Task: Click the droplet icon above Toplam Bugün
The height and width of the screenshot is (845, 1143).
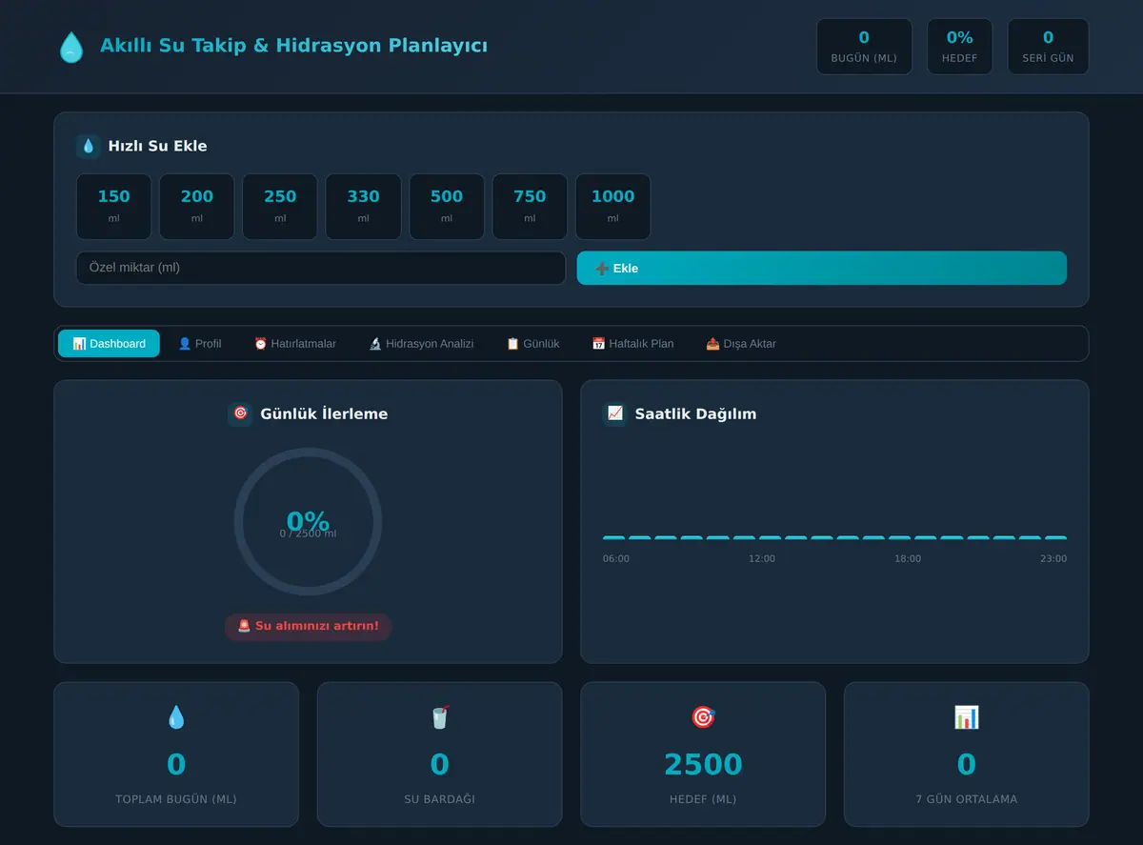Action: (176, 717)
